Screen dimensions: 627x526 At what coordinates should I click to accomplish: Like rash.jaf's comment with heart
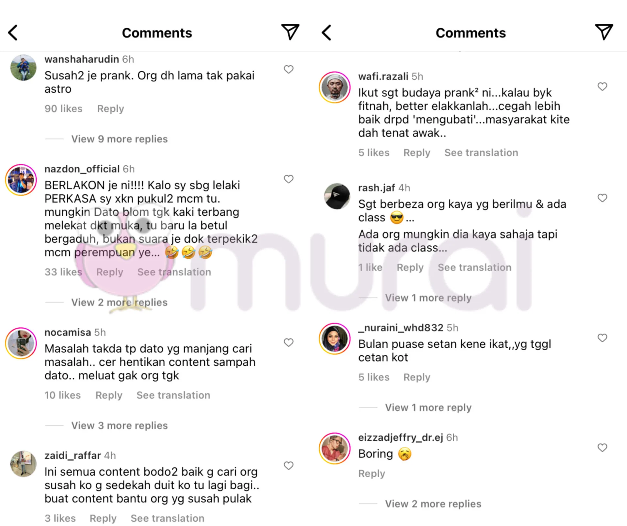point(602,198)
